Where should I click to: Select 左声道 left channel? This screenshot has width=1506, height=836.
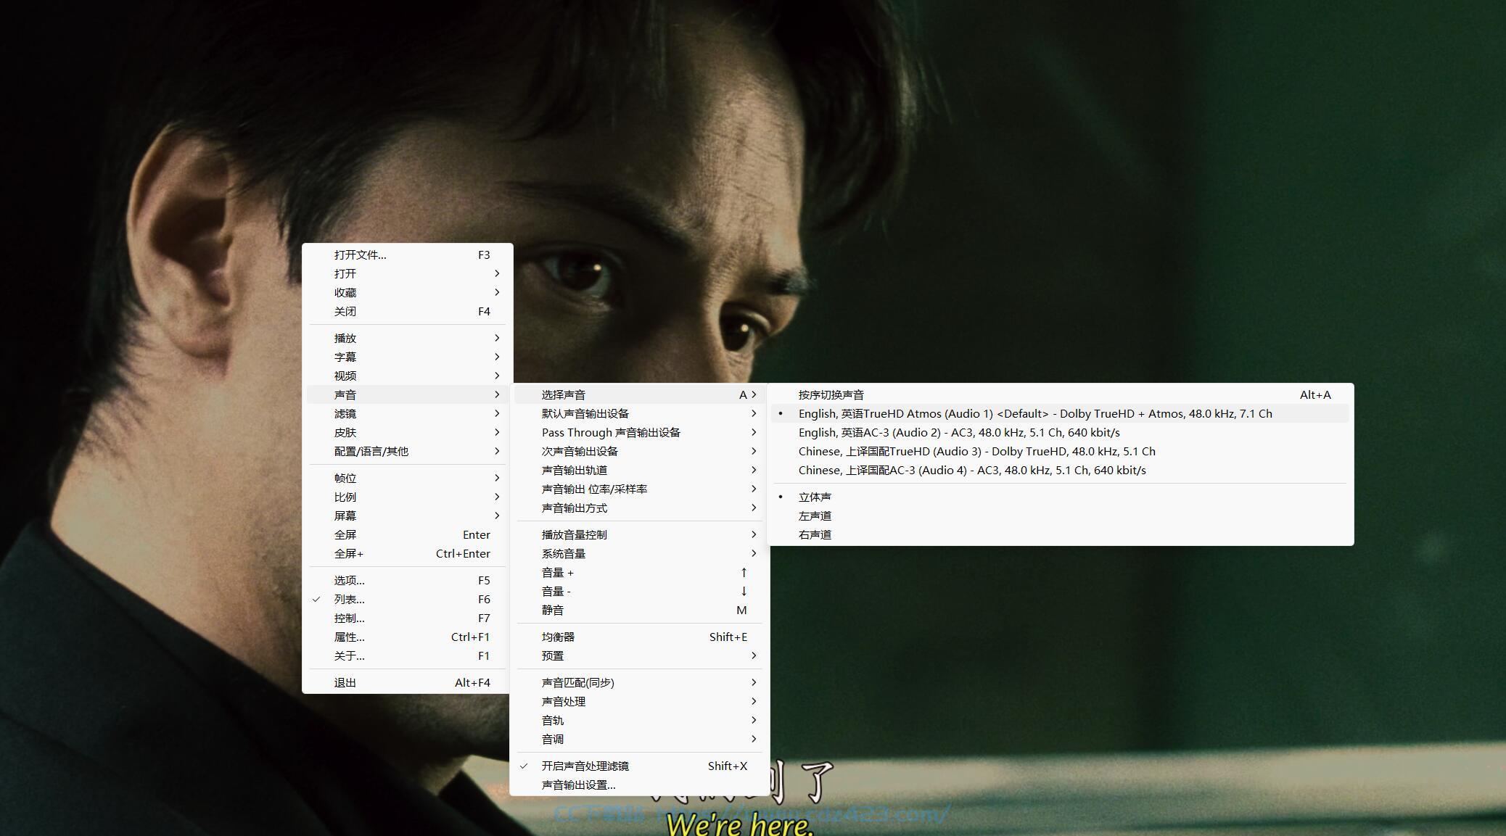click(x=1061, y=516)
